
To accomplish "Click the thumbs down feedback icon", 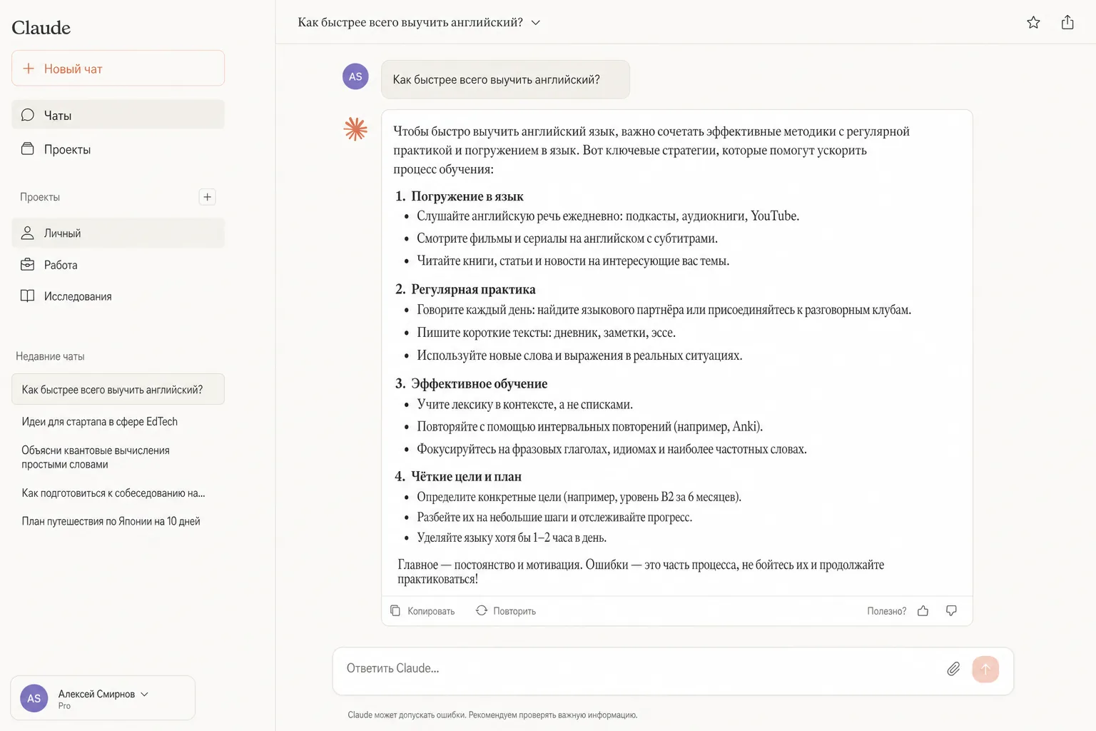I will point(951,611).
